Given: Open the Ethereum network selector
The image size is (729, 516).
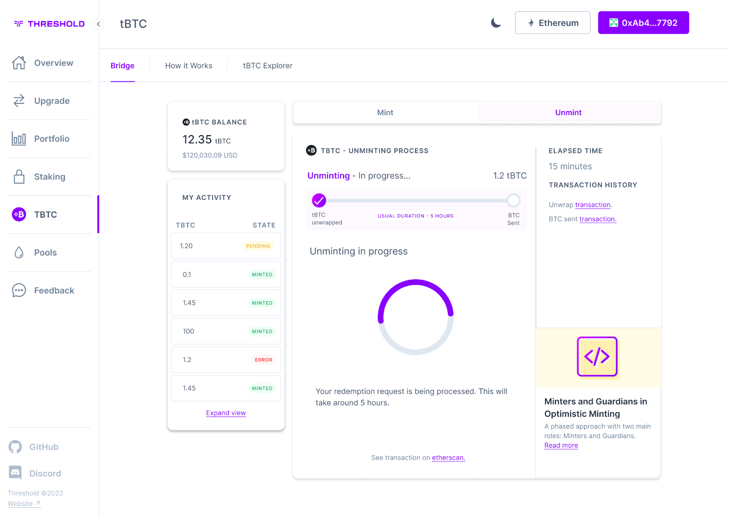Looking at the screenshot, I should coord(553,23).
